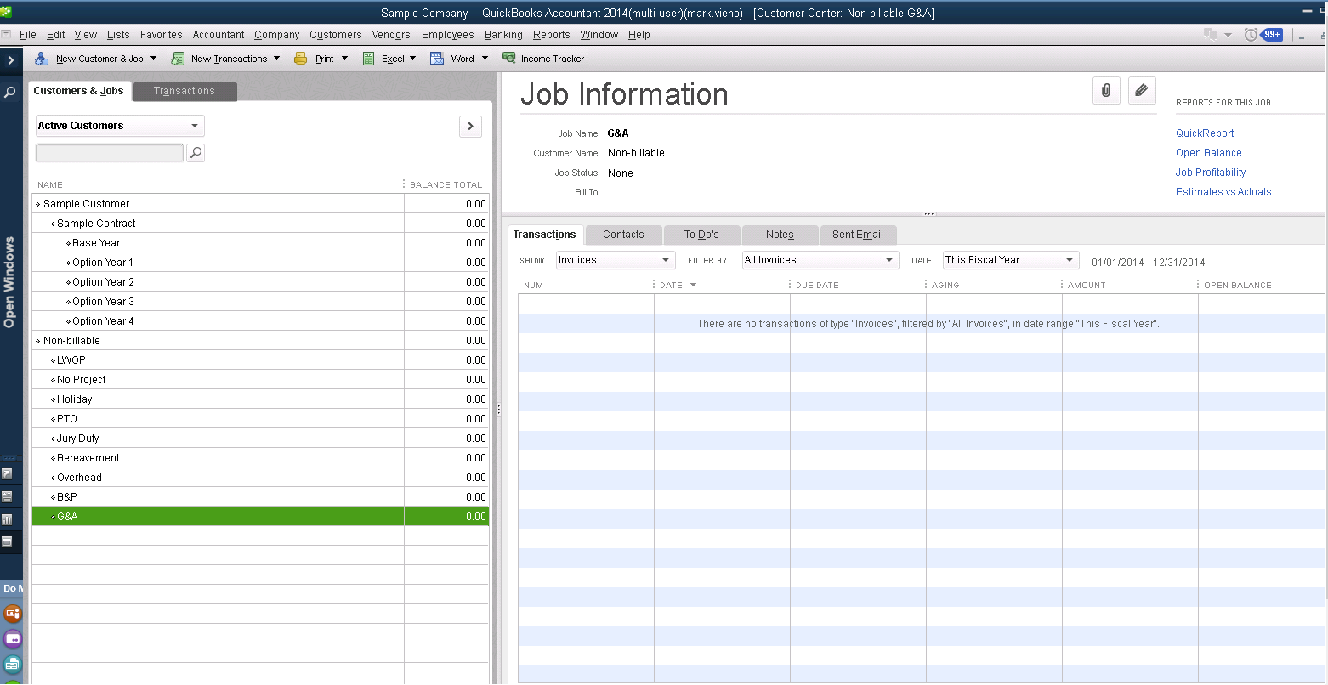Open the Estimates vs Actuals link

[1223, 192]
